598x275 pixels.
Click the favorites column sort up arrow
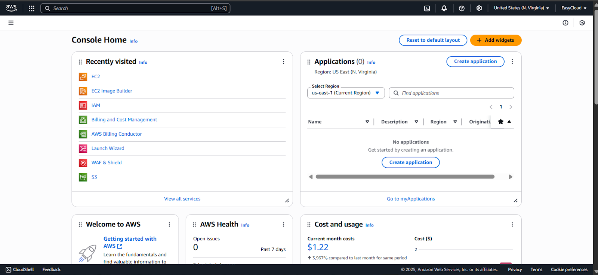click(x=509, y=121)
